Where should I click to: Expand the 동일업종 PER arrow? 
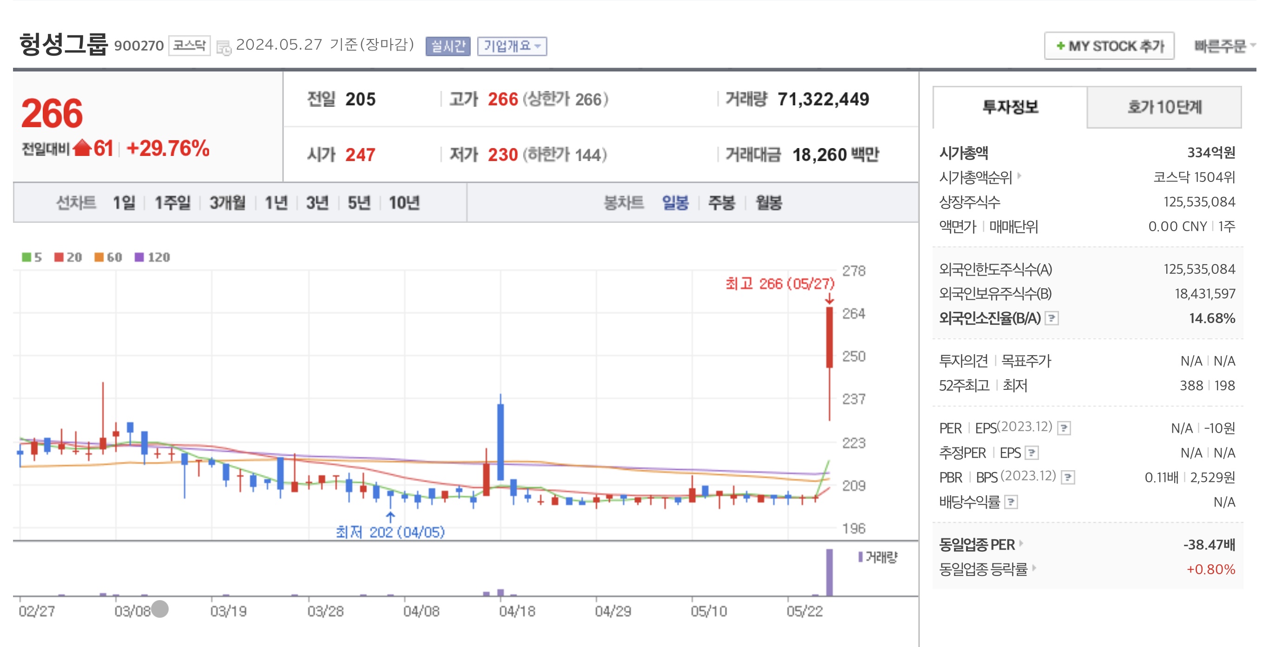[1021, 543]
